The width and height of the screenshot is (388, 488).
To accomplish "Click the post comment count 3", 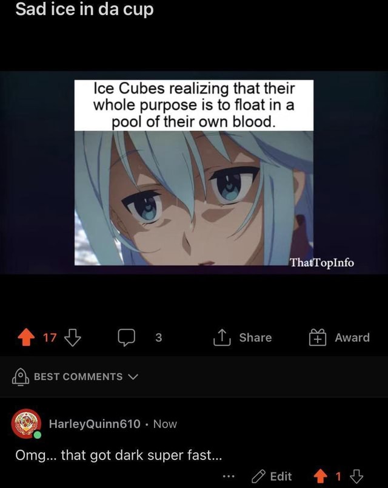I will (x=159, y=337).
